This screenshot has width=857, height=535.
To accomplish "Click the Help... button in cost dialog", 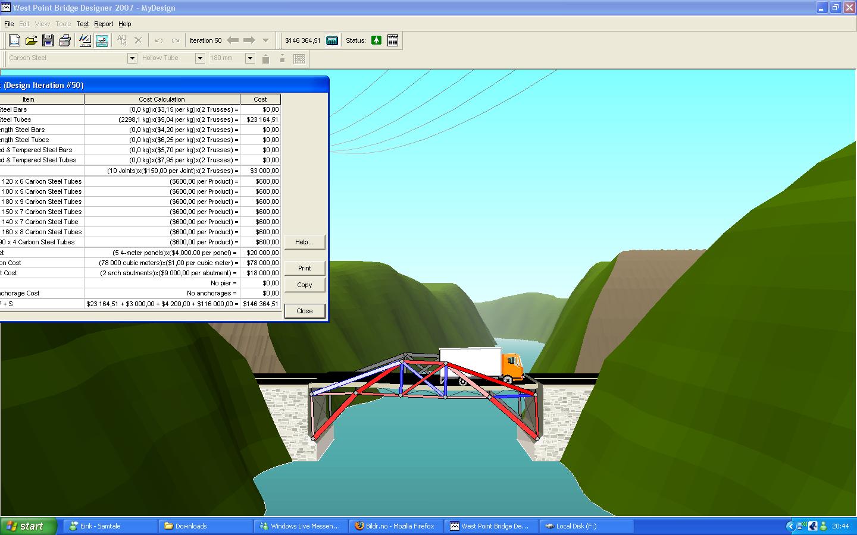I will point(304,242).
